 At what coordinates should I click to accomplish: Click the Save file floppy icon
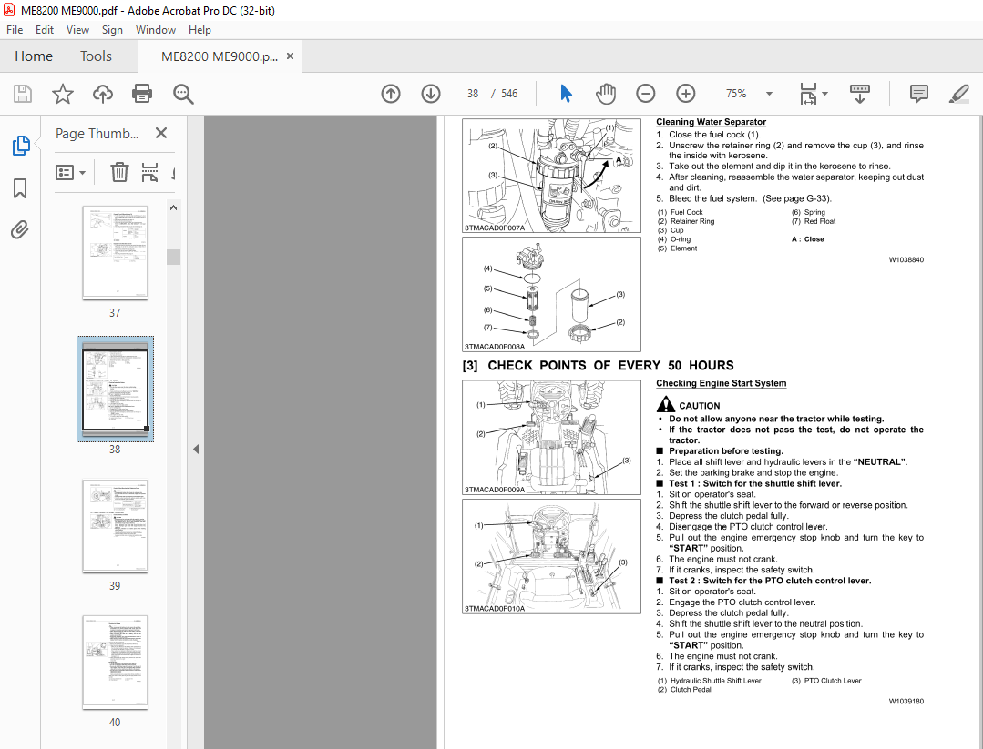(x=23, y=94)
